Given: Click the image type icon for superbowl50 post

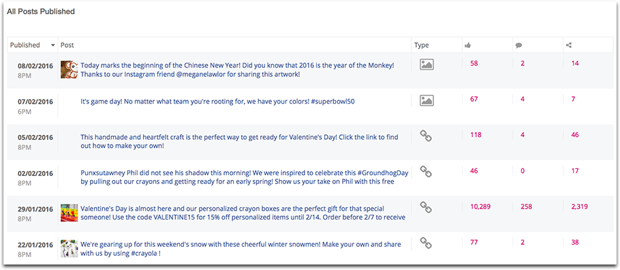Looking at the screenshot, I should click(427, 100).
